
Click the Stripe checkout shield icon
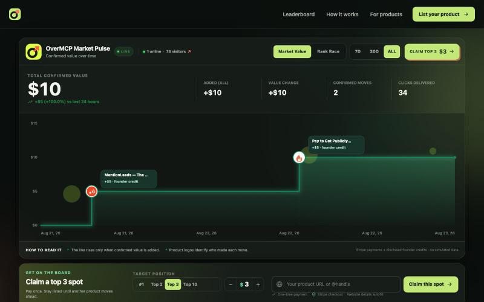pos(313,294)
